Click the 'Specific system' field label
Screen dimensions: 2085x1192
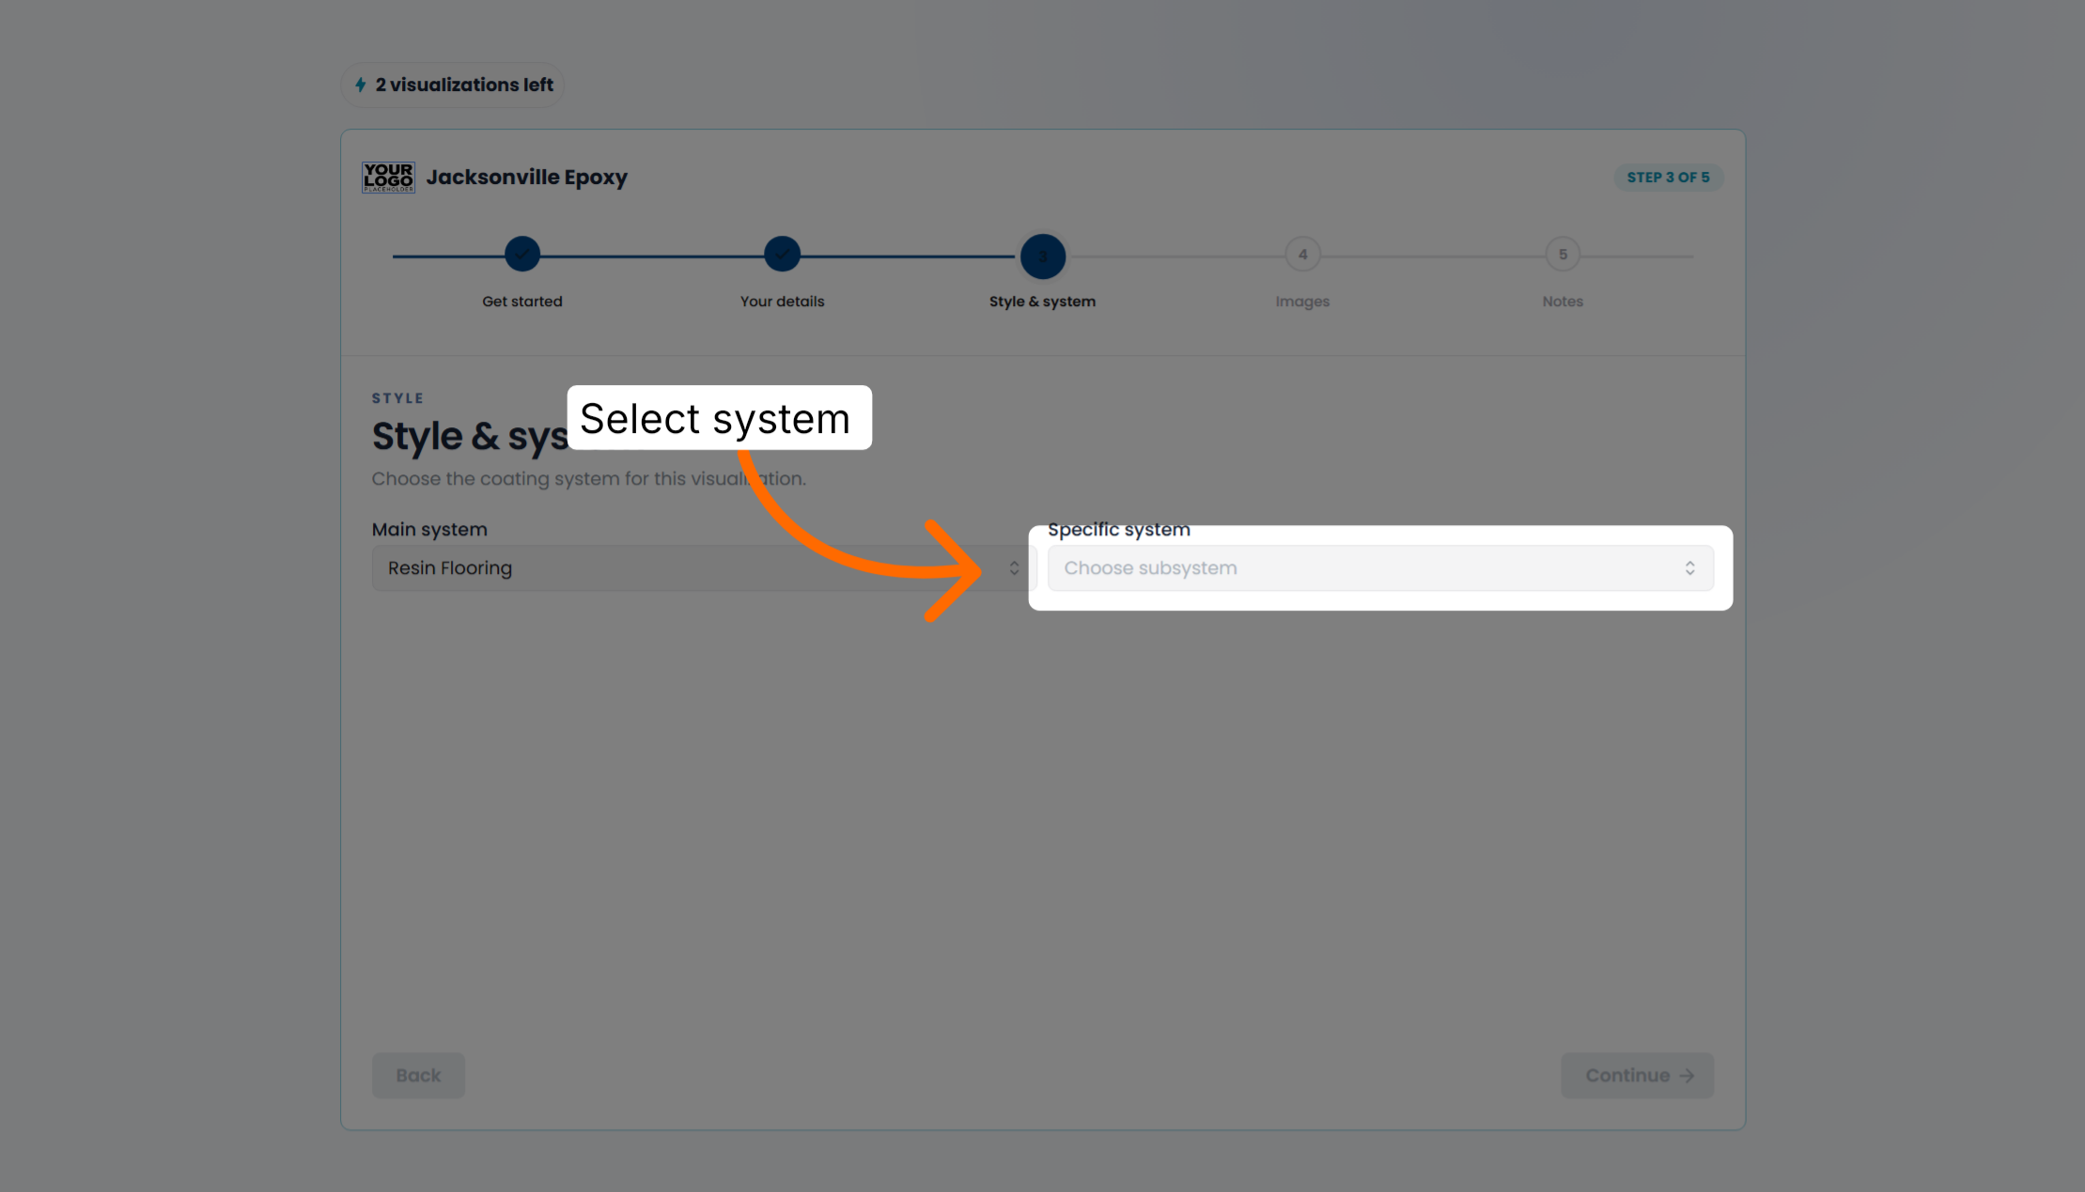coord(1119,530)
